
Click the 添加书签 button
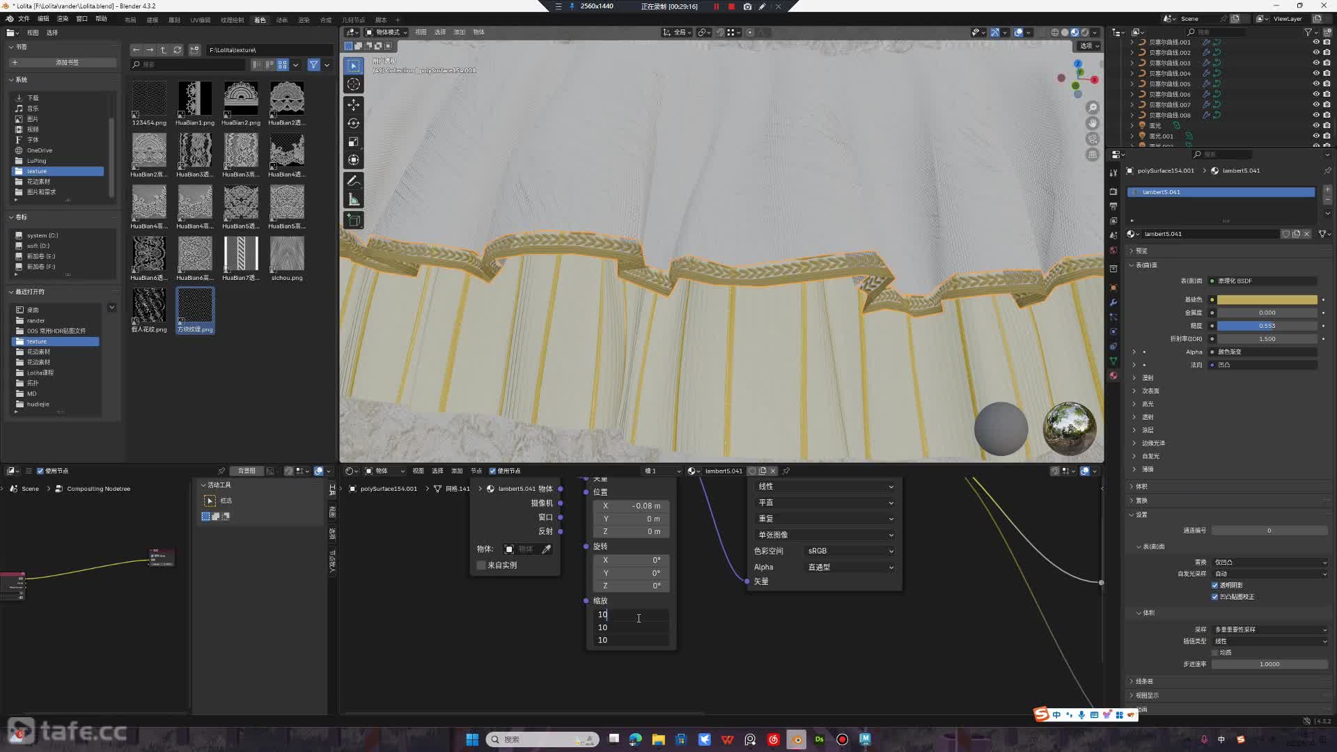click(63, 63)
